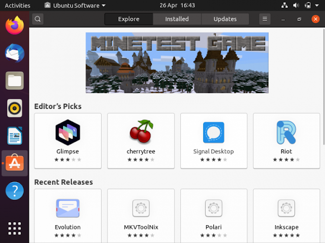Click the cherrytree label text
This screenshot has height=243, width=325.
point(141,151)
